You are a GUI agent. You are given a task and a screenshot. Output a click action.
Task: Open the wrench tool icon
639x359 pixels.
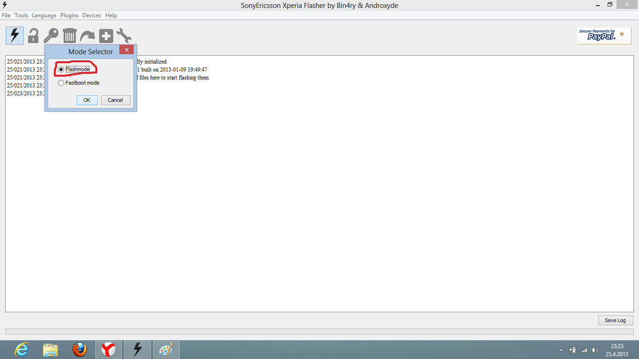click(124, 36)
